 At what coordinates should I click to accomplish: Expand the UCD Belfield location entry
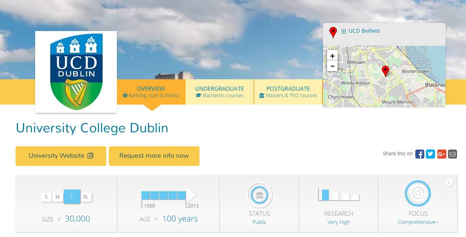pos(344,31)
